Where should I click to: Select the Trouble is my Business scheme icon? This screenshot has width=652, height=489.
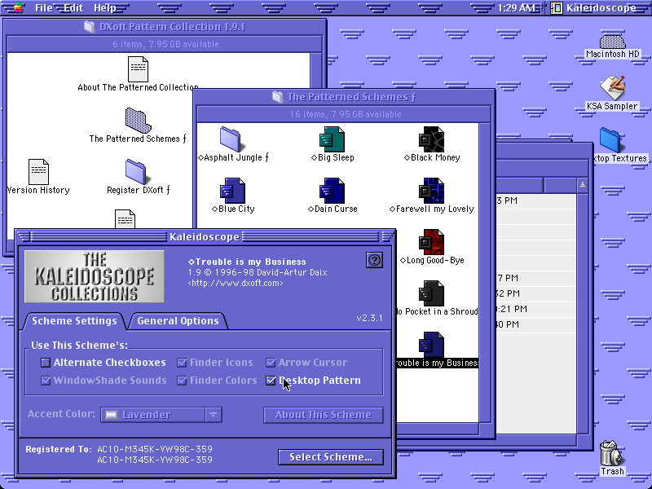click(x=431, y=345)
